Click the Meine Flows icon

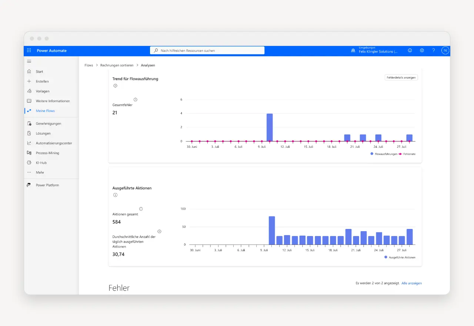(x=29, y=111)
